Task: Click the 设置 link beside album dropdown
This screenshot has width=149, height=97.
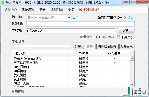Action: pos(76,18)
